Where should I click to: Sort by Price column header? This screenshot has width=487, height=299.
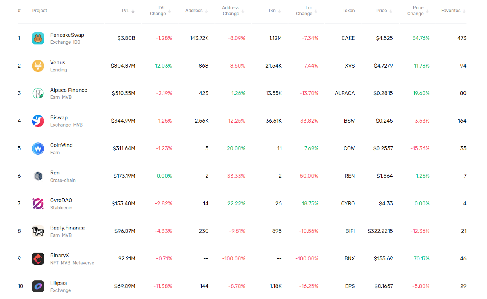coord(385,11)
